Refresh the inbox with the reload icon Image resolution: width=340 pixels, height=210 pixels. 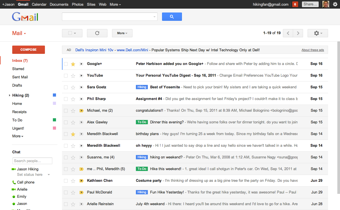[x=97, y=33]
